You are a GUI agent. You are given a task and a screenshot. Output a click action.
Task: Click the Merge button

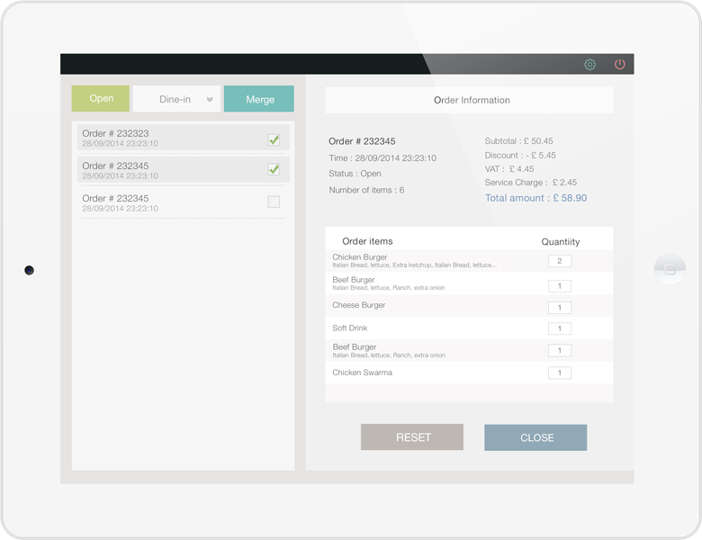pyautogui.click(x=259, y=99)
